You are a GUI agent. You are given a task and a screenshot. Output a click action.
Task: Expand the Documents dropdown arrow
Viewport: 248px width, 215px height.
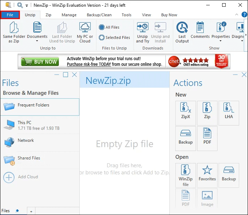tap(37, 41)
